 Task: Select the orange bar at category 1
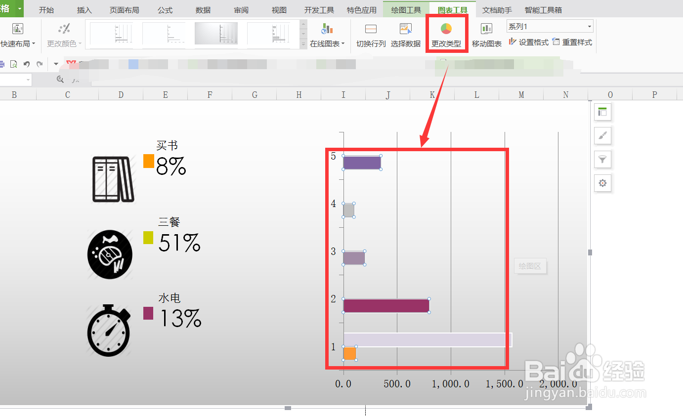click(349, 353)
